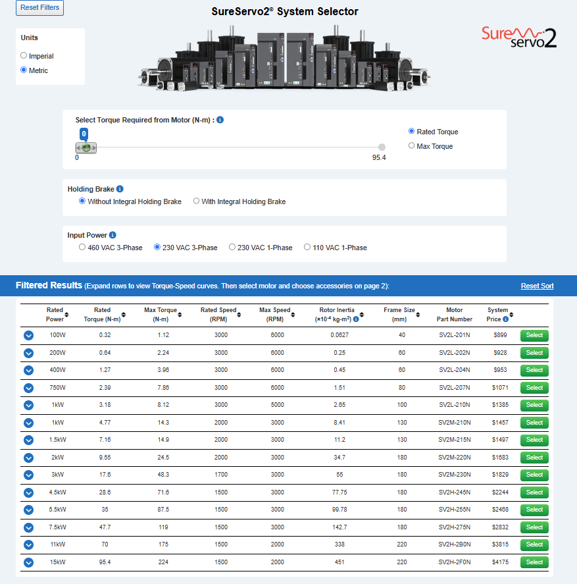The width and height of the screenshot is (577, 584).
Task: Select With Integral Holding Brake
Action: point(197,201)
